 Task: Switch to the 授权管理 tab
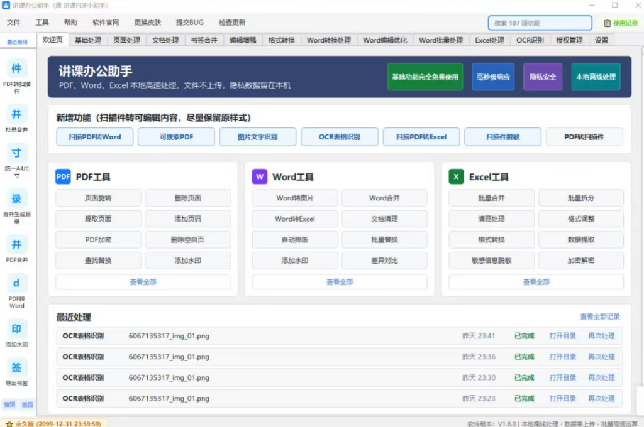(x=569, y=40)
